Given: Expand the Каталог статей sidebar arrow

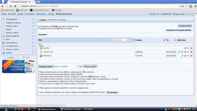Looking at the screenshot, I should tap(33, 33).
